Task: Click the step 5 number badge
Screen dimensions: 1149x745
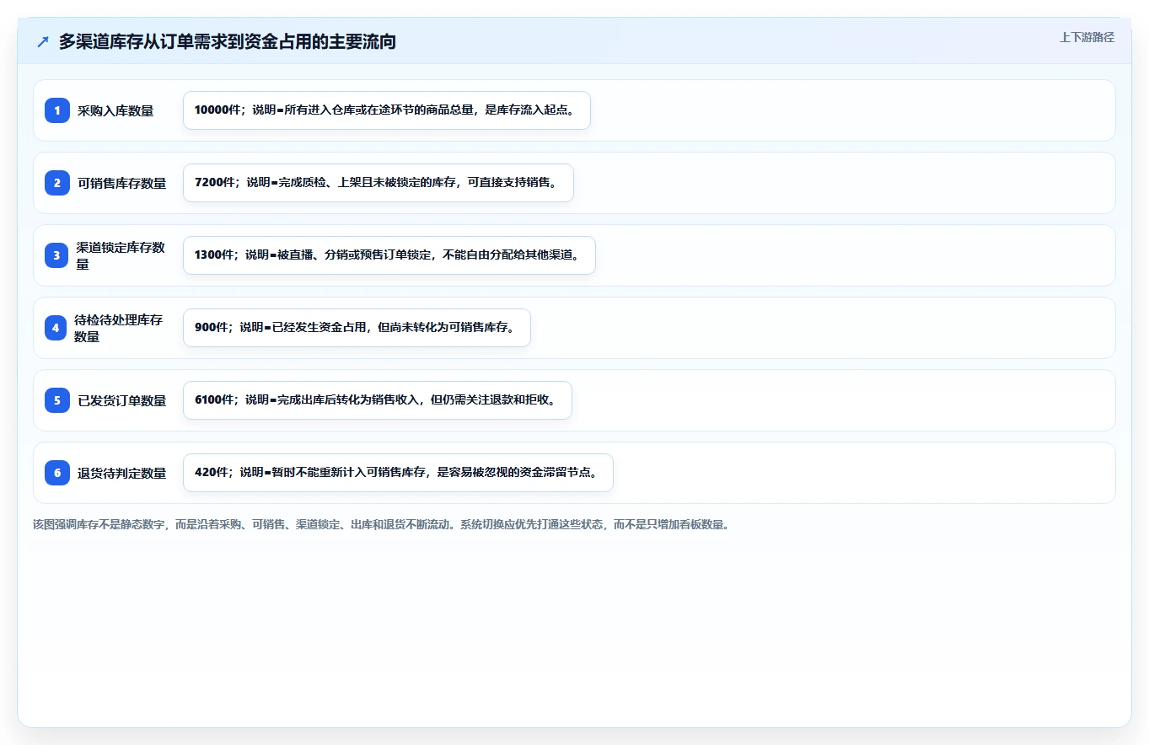Action: [57, 400]
